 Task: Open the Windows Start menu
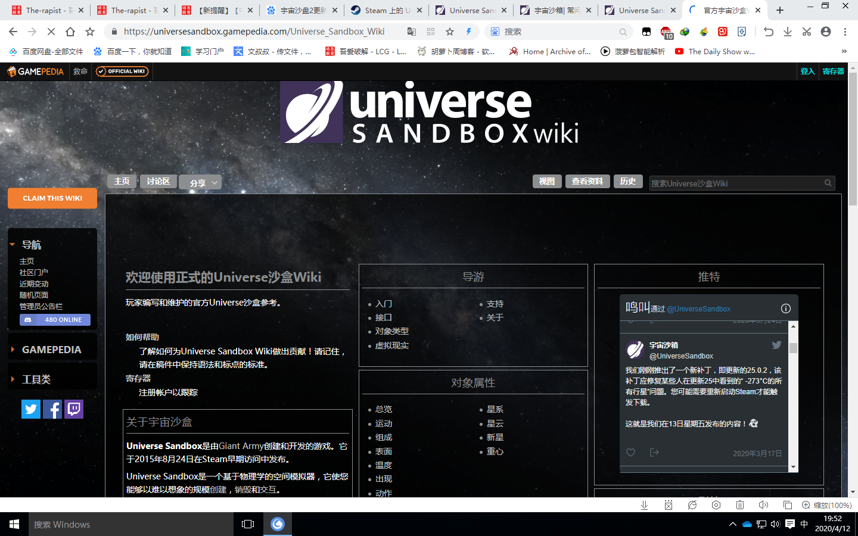click(14, 524)
